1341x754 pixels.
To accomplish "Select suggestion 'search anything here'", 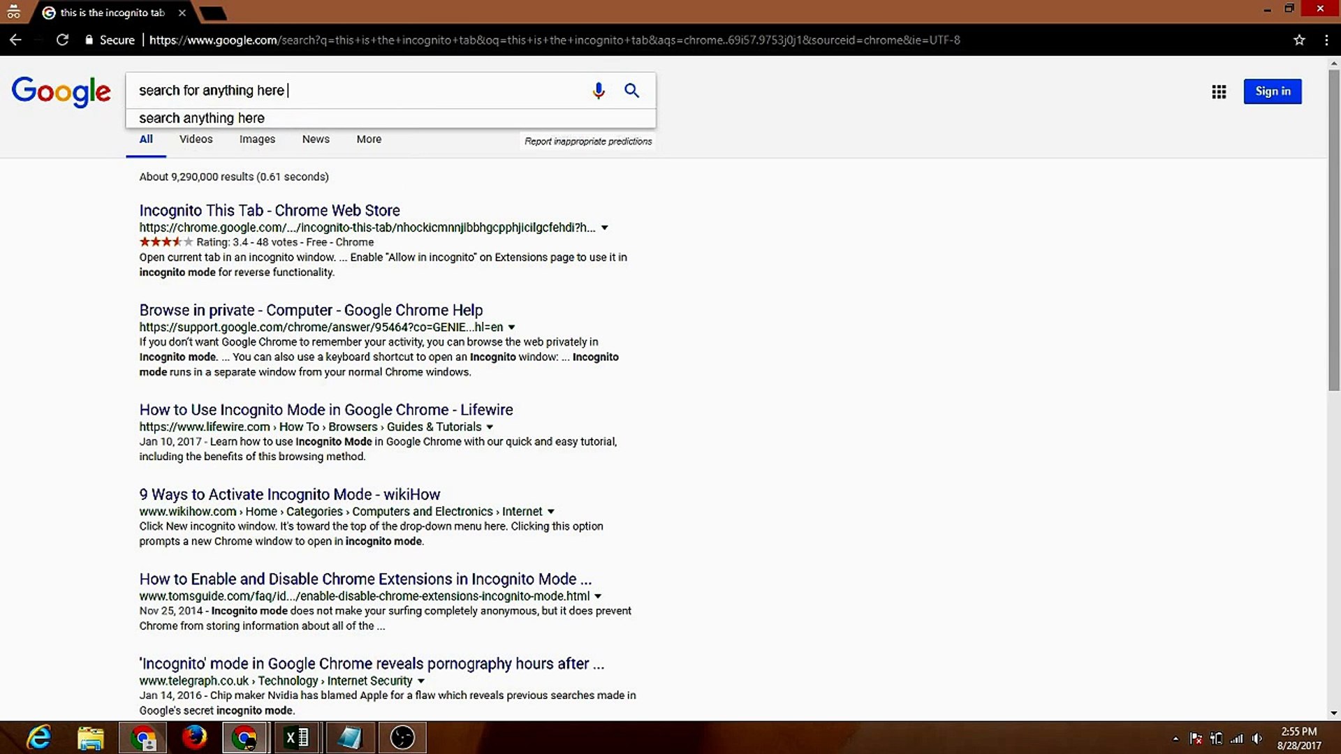I will pos(202,118).
